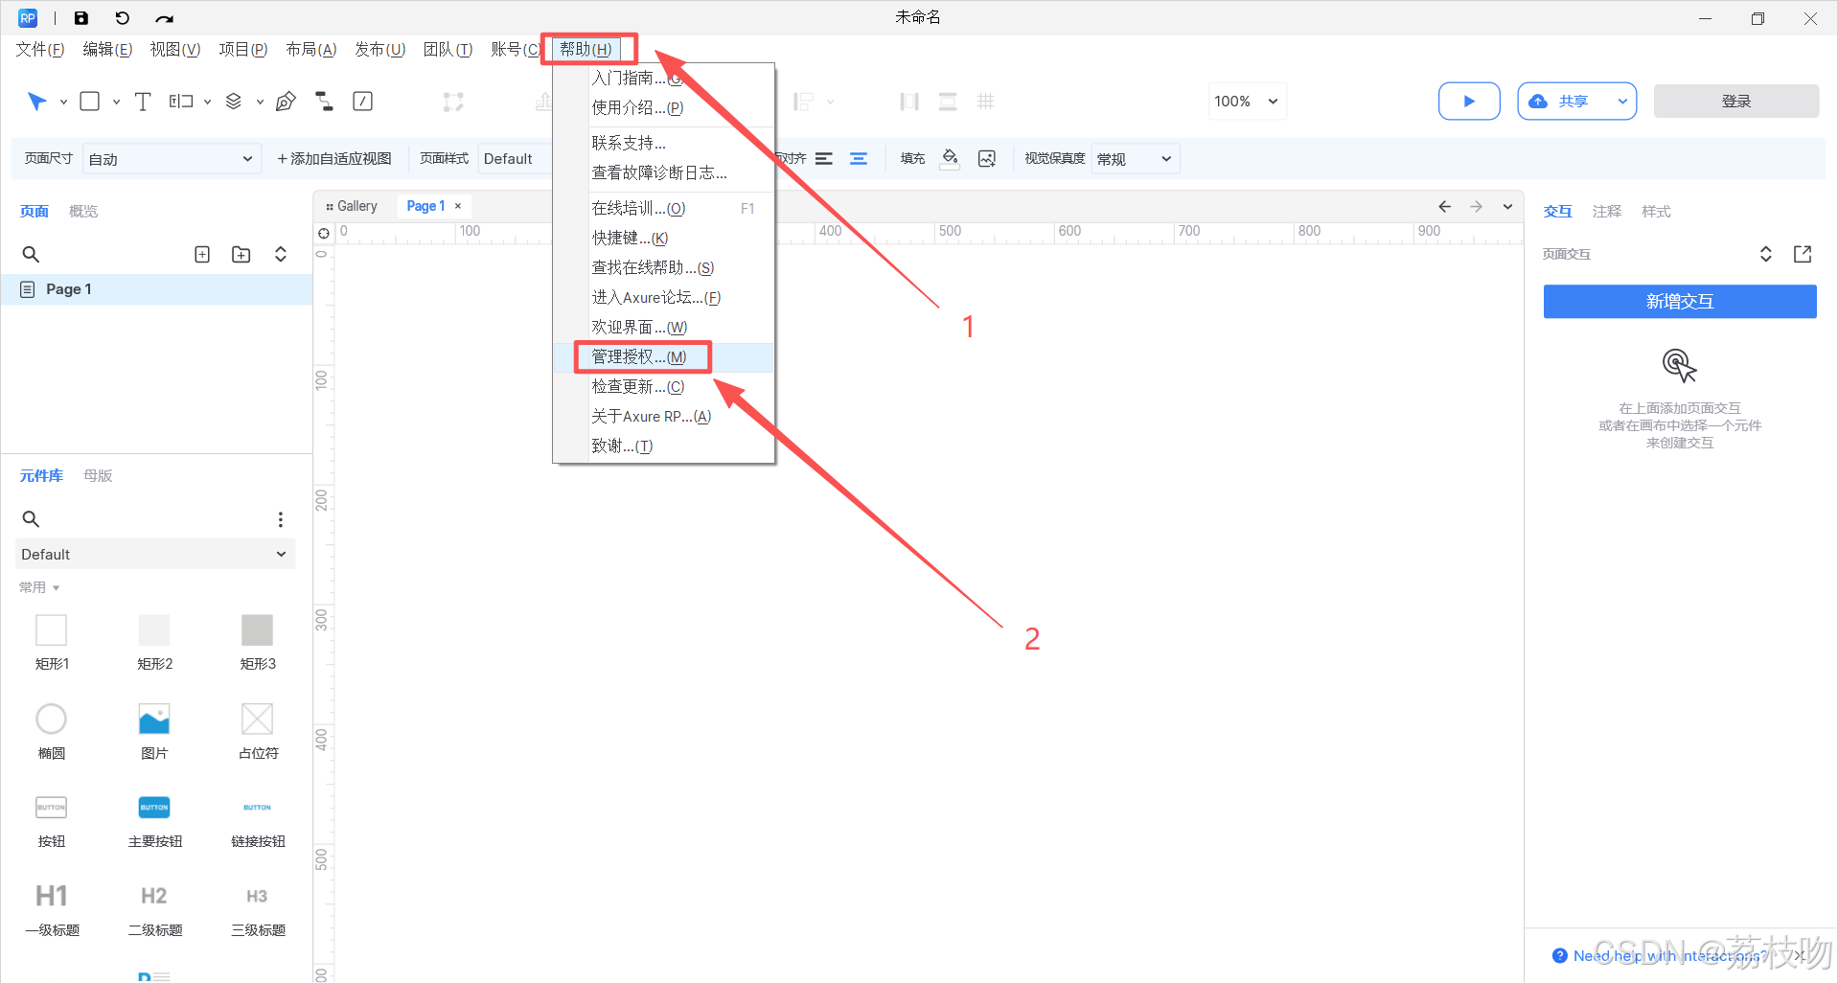Click the canvas origin circle icon
Screen dimensions: 1838x983
coord(324,233)
